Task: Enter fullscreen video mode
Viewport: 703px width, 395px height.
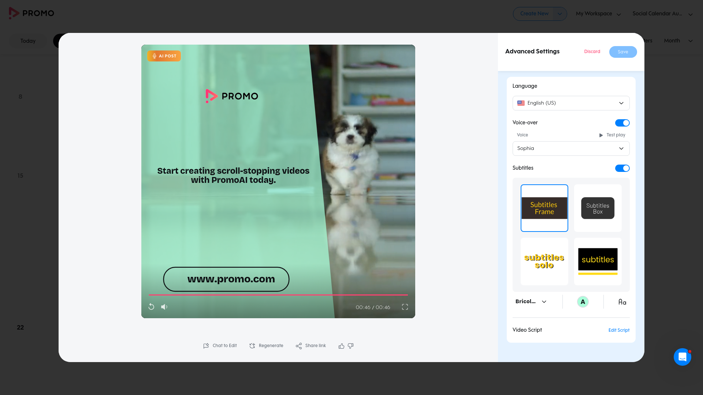Action: click(x=405, y=307)
